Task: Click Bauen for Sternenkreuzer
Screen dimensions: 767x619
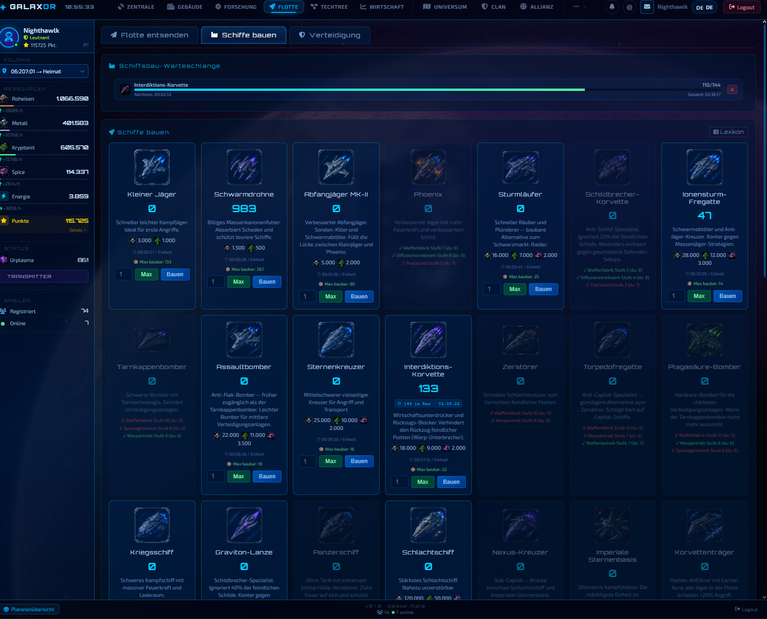Action: pos(359,461)
